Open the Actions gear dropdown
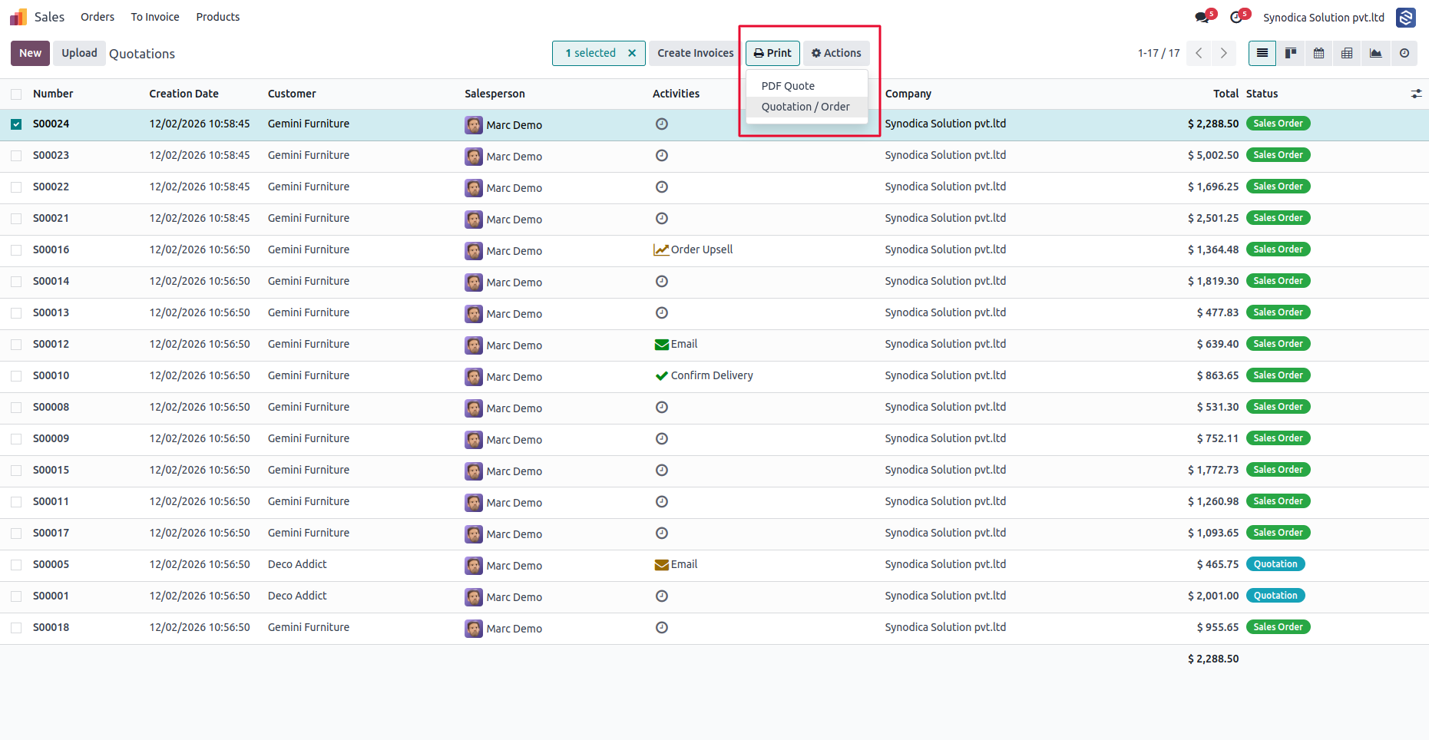Image resolution: width=1429 pixels, height=740 pixels. [836, 53]
